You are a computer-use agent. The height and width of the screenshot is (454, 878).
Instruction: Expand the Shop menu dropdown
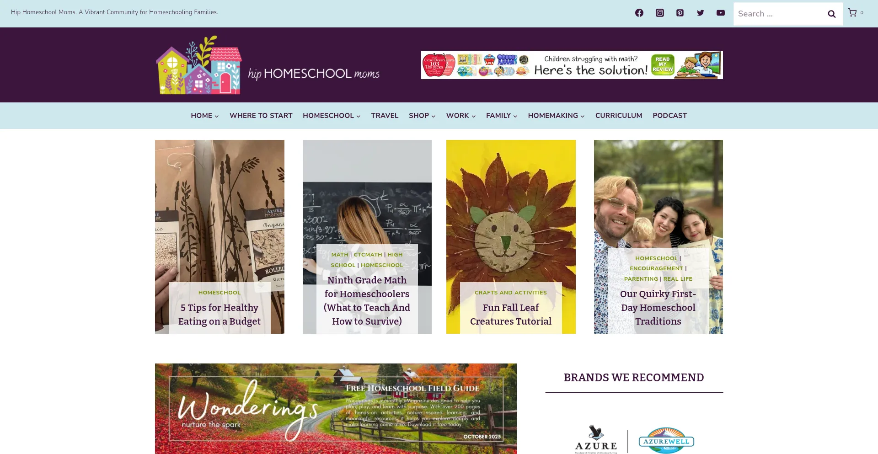pos(422,116)
